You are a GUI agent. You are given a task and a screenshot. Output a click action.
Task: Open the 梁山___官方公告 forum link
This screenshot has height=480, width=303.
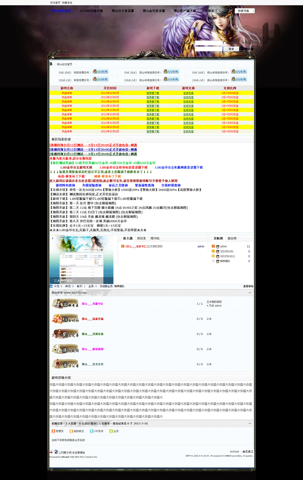93,364
